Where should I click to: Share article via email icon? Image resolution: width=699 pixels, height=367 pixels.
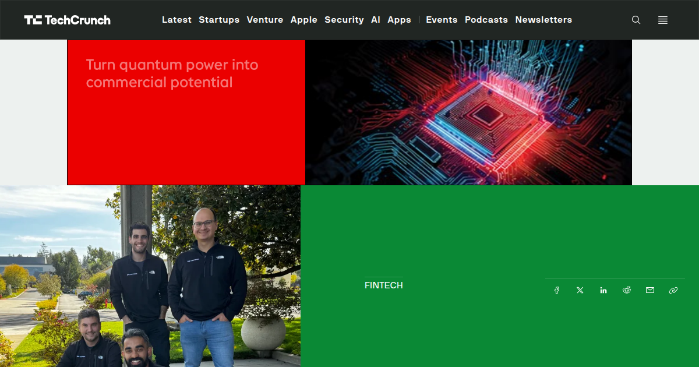click(x=650, y=290)
